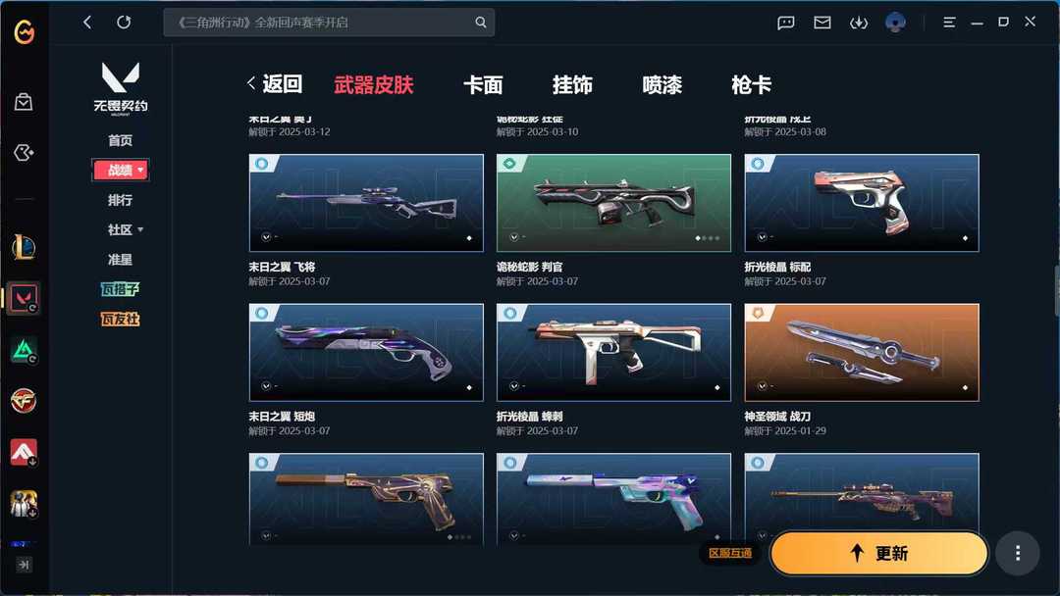Click the refresh icon in top bar
The width and height of the screenshot is (1060, 596).
124,23
